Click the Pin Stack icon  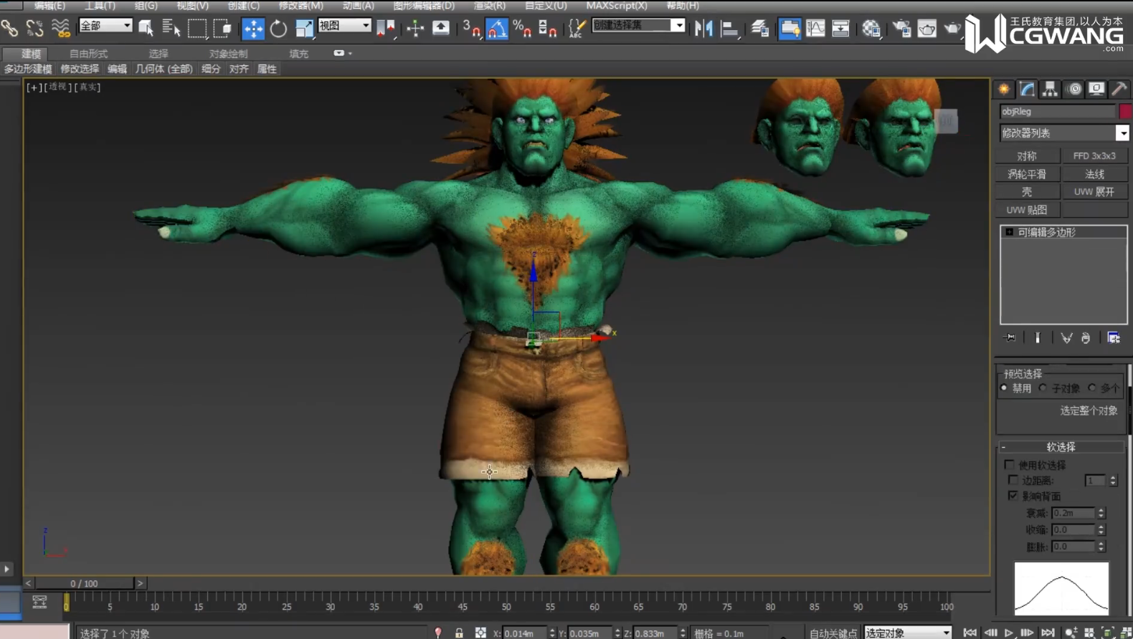pyautogui.click(x=1010, y=337)
